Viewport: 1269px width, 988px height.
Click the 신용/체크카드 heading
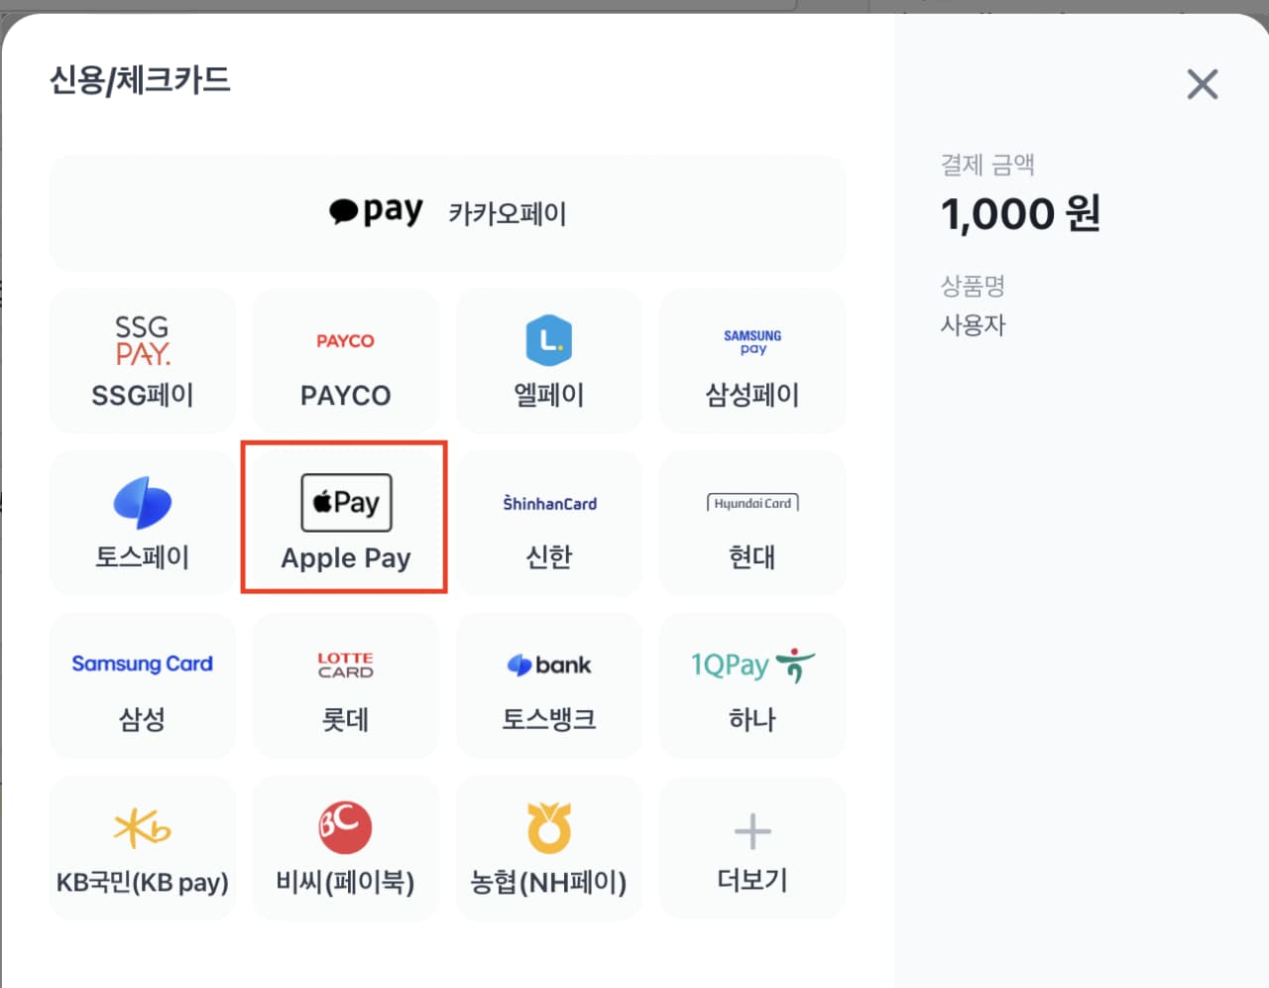pos(140,79)
